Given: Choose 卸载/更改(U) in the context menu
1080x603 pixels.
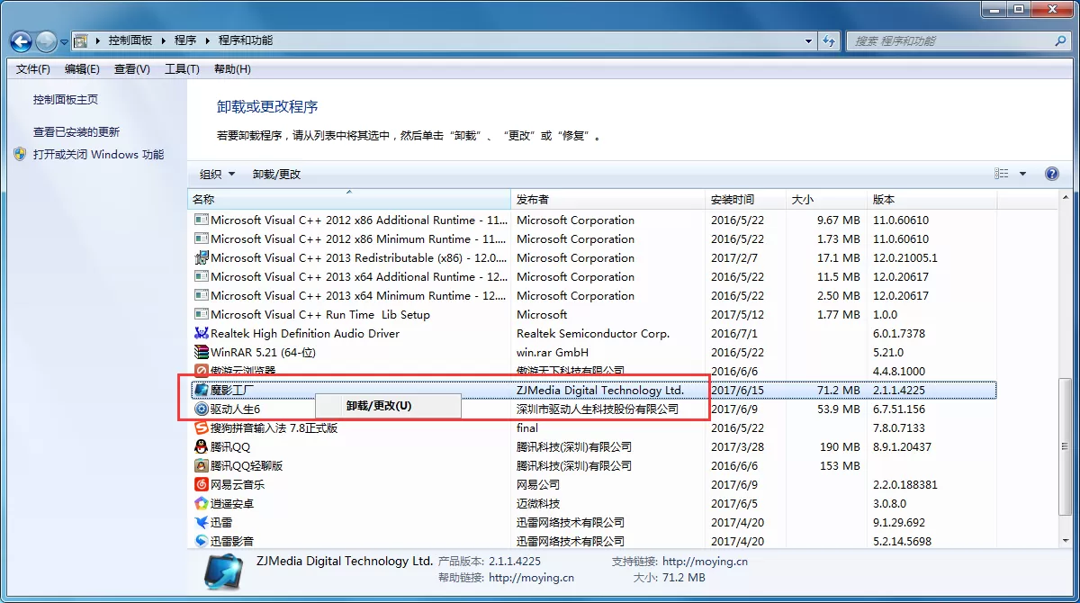Looking at the screenshot, I should [x=379, y=406].
